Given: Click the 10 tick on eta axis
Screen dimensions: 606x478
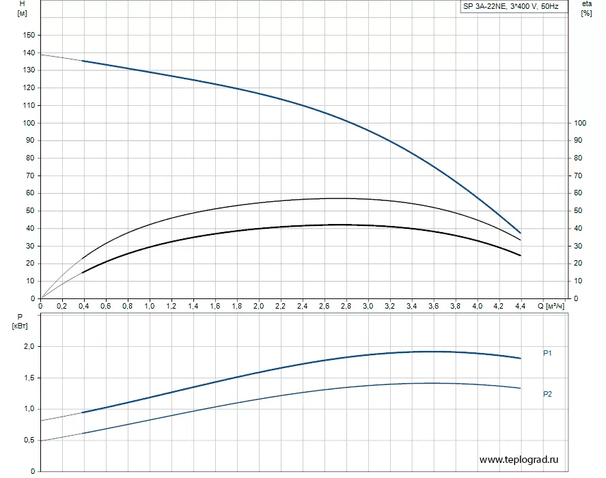Looking at the screenshot, I should tap(578, 281).
